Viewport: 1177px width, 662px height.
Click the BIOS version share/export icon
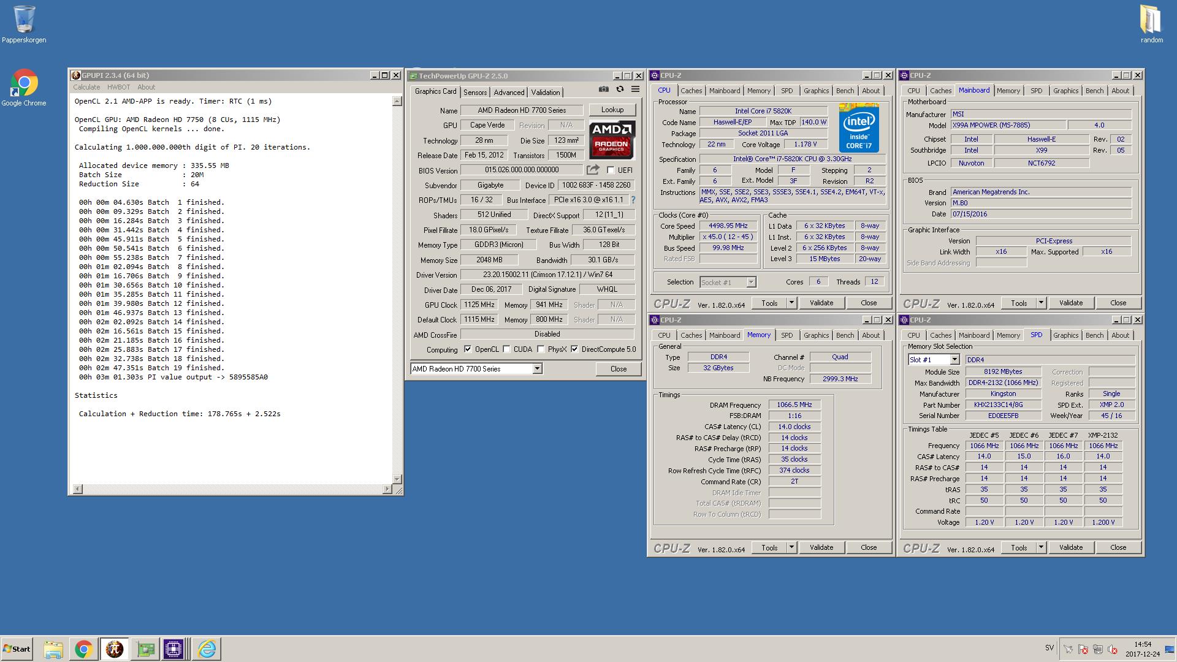coord(593,170)
